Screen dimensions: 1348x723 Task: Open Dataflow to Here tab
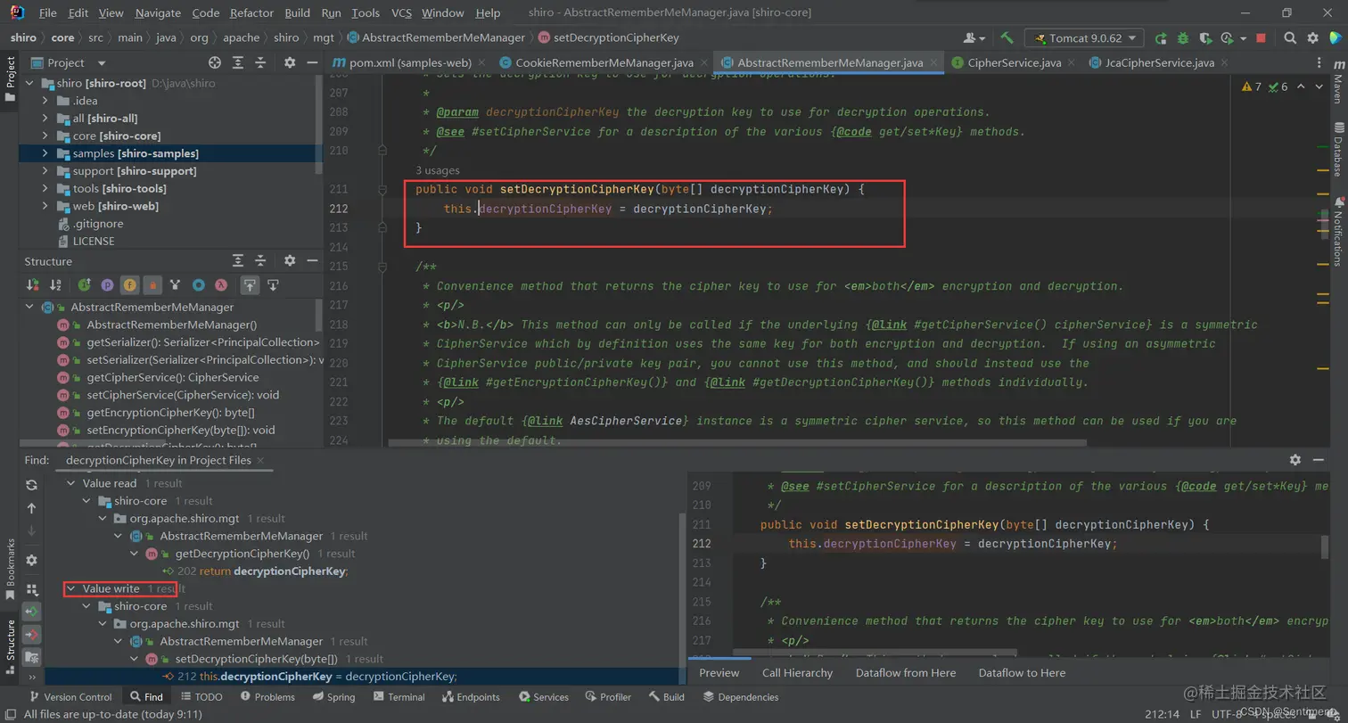click(x=1022, y=672)
